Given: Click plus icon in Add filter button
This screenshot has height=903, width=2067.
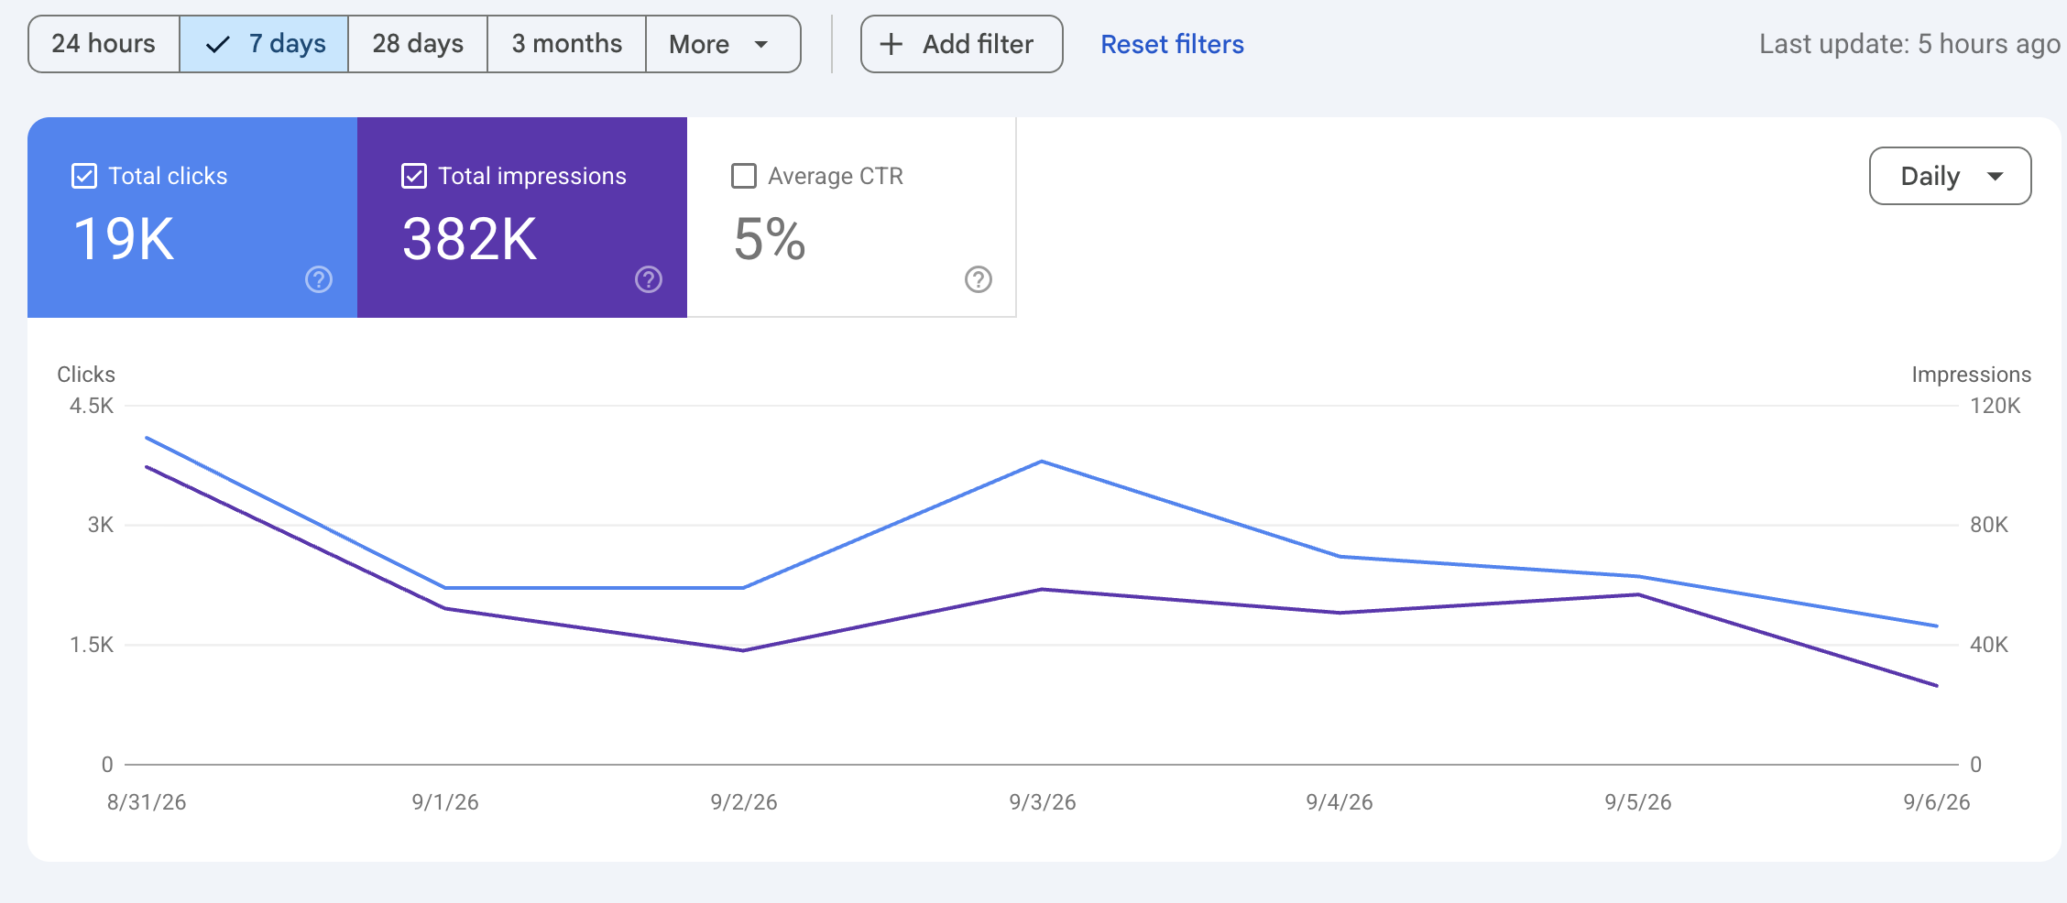Looking at the screenshot, I should tap(891, 44).
